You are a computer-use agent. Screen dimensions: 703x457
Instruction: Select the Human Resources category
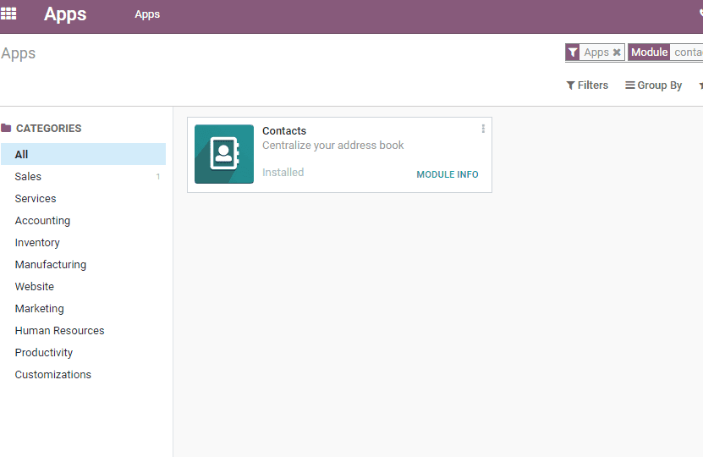click(x=84, y=330)
